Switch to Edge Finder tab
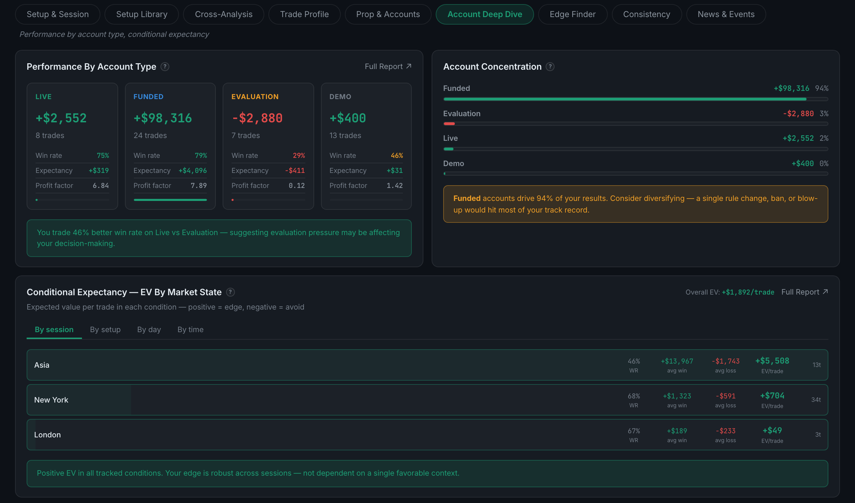Viewport: 855px width, 503px height. (x=573, y=14)
